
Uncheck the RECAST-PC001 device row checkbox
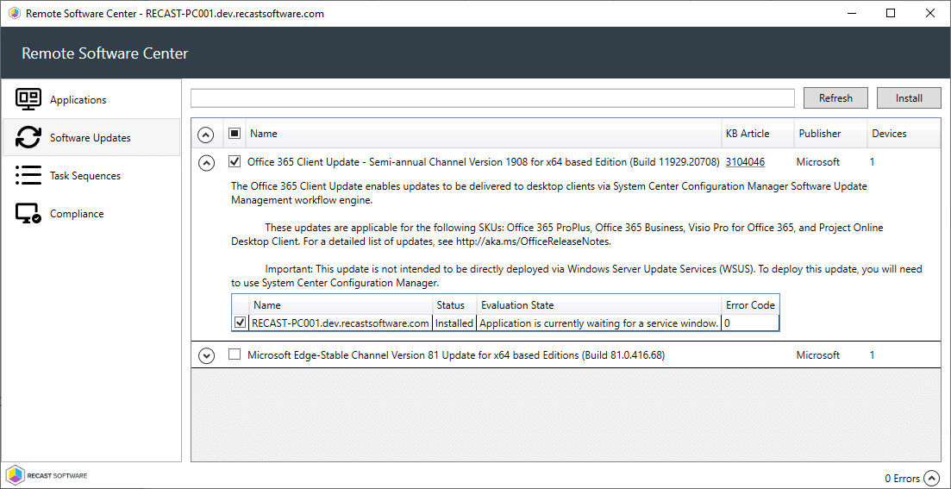[241, 323]
